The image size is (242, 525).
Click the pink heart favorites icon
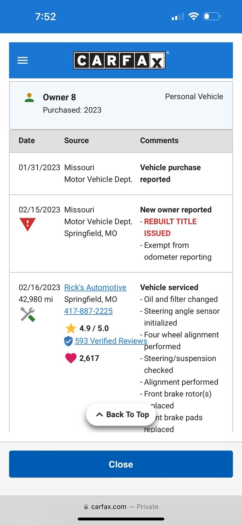click(x=71, y=358)
